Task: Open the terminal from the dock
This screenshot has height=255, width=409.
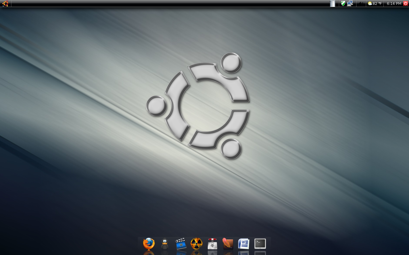Action: [260, 244]
